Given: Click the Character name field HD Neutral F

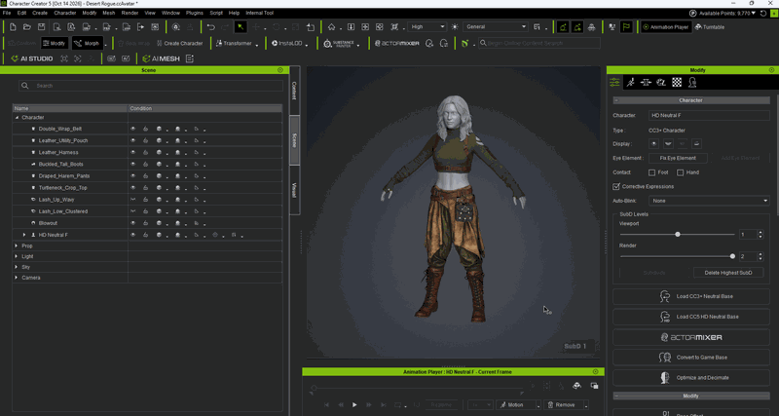Looking at the screenshot, I should (709, 115).
